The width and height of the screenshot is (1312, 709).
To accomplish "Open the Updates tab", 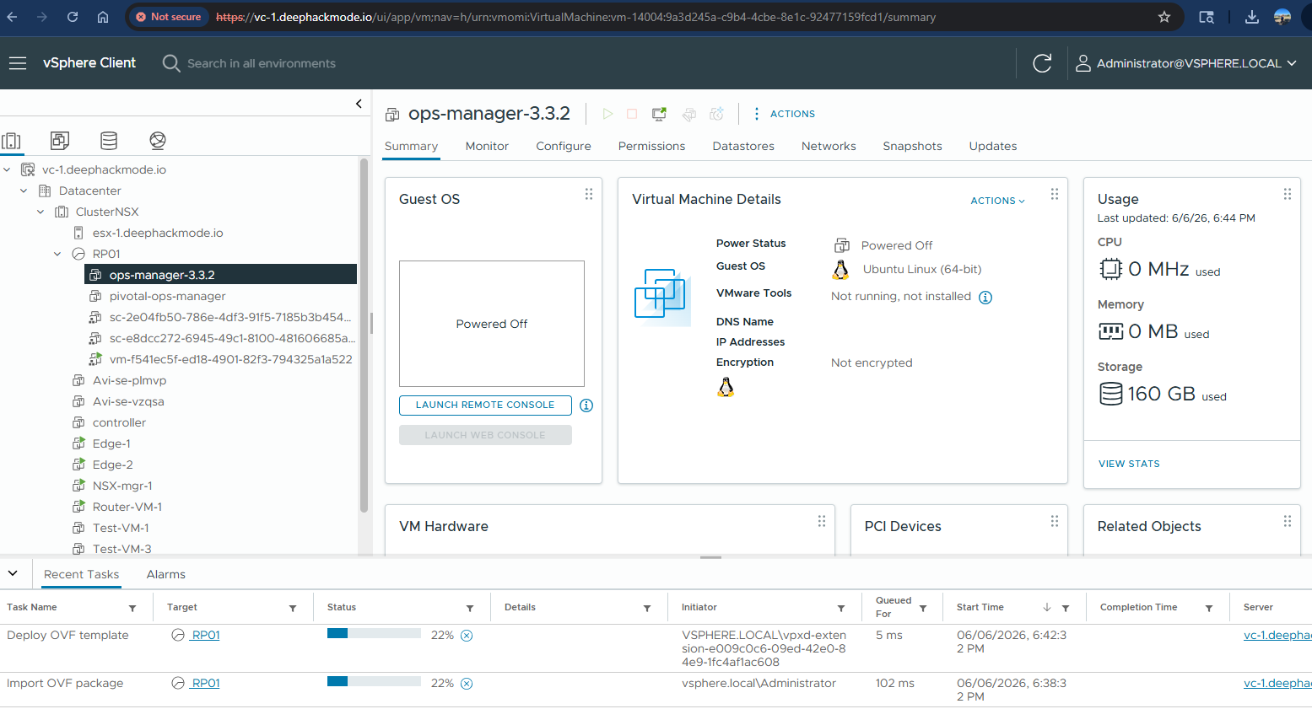I will tap(993, 146).
